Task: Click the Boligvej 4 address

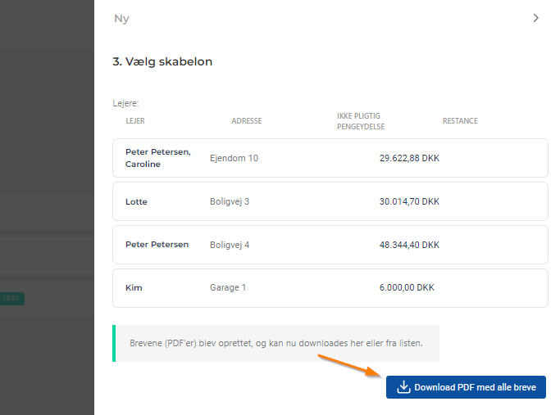Action: click(x=230, y=245)
